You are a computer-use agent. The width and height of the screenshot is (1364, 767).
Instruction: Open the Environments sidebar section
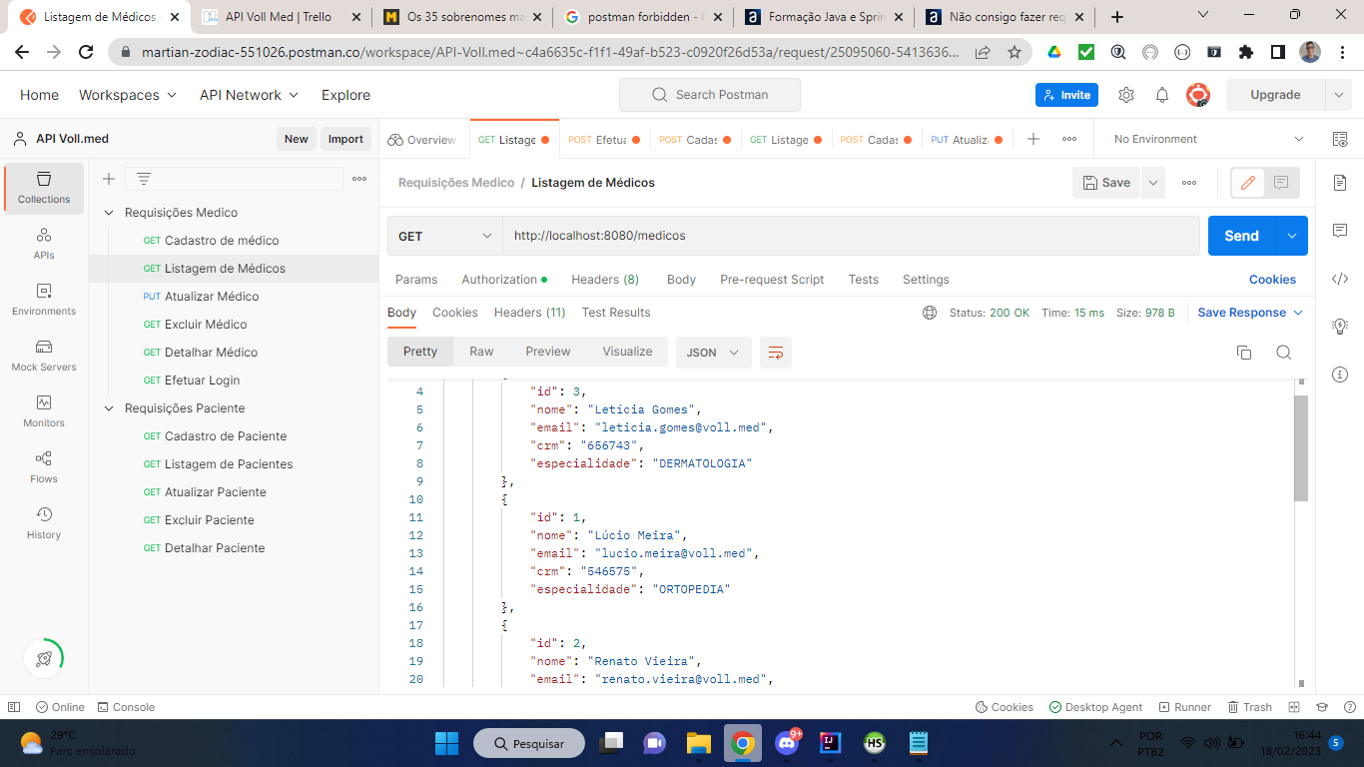pos(44,299)
